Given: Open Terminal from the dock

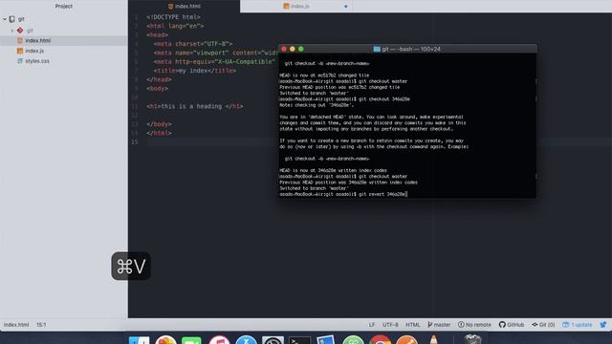Looking at the screenshot, I should pos(299,340).
